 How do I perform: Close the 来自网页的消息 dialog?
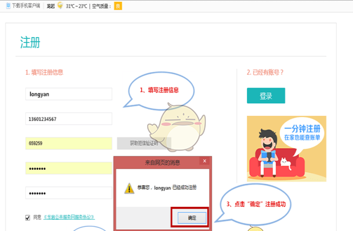[x=204, y=161]
